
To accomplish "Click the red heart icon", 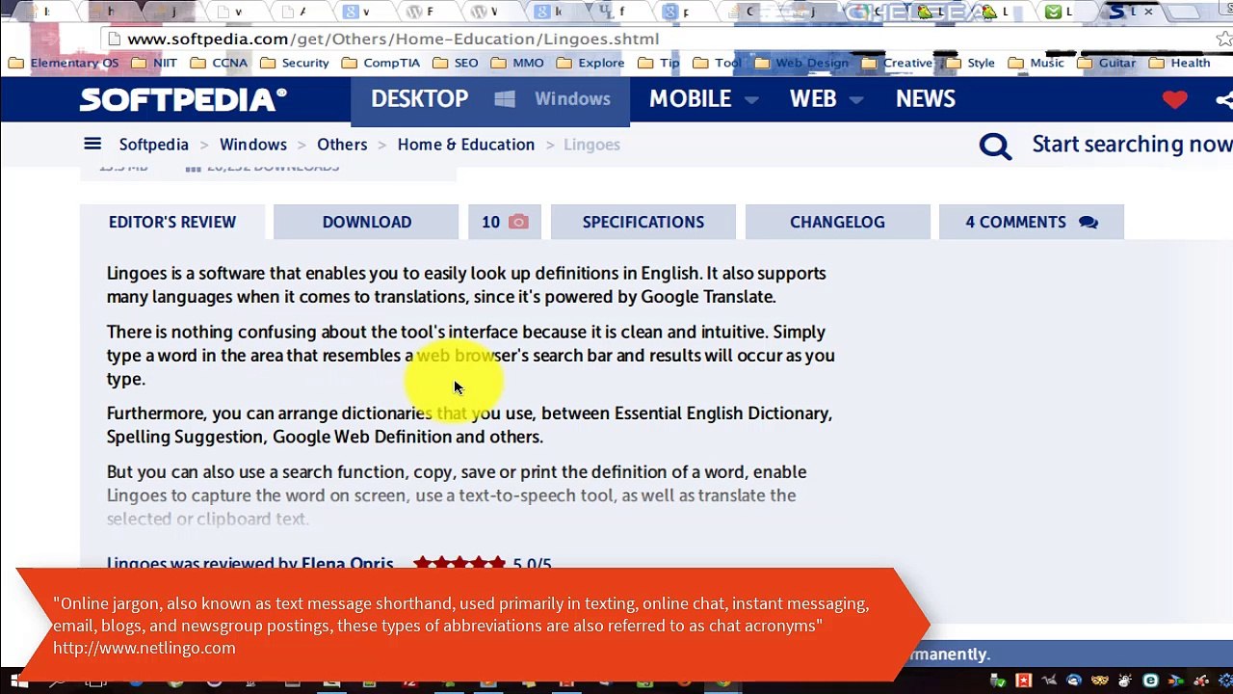I will (1174, 99).
